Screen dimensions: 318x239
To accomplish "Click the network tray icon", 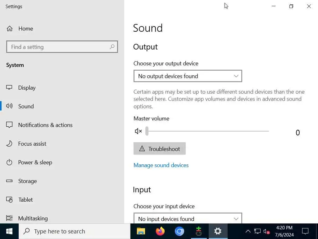I will (257, 231).
